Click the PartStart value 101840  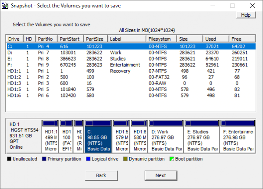pos(68,89)
